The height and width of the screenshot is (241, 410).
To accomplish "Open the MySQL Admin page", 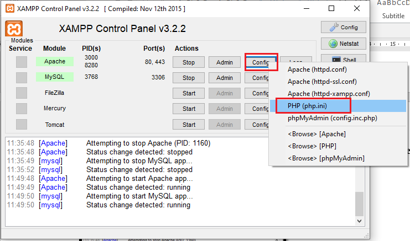I will (224, 78).
